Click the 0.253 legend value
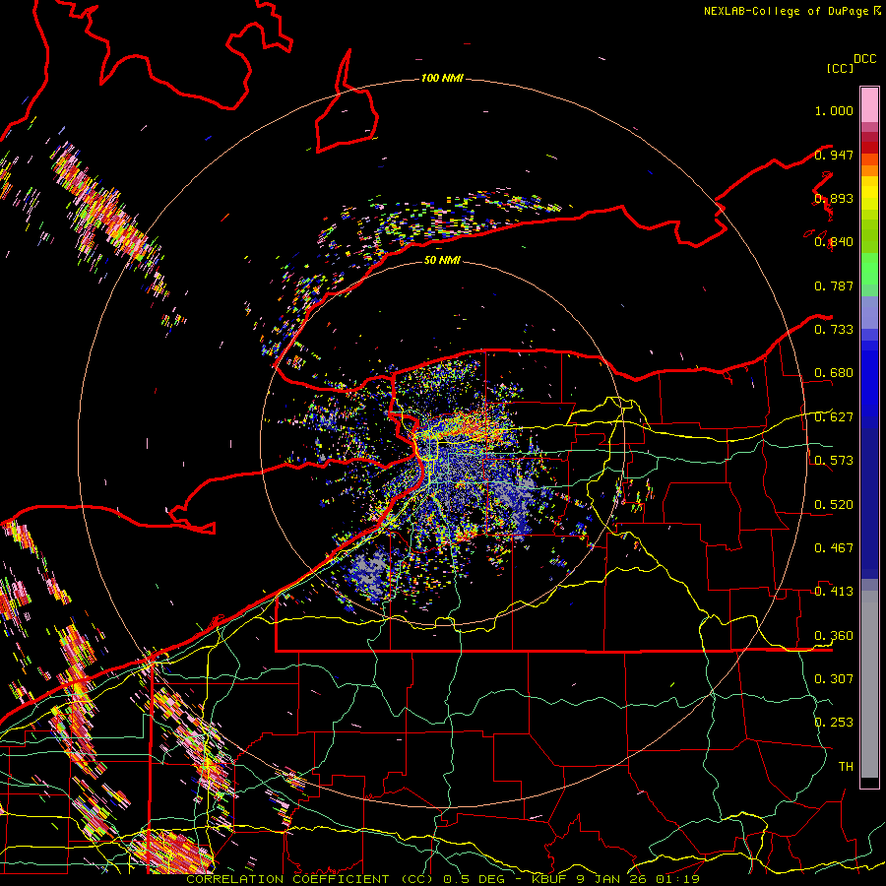 pyautogui.click(x=834, y=723)
